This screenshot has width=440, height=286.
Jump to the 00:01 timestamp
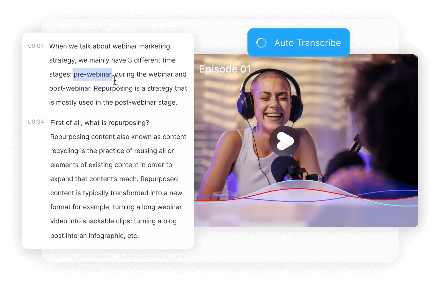coord(36,46)
